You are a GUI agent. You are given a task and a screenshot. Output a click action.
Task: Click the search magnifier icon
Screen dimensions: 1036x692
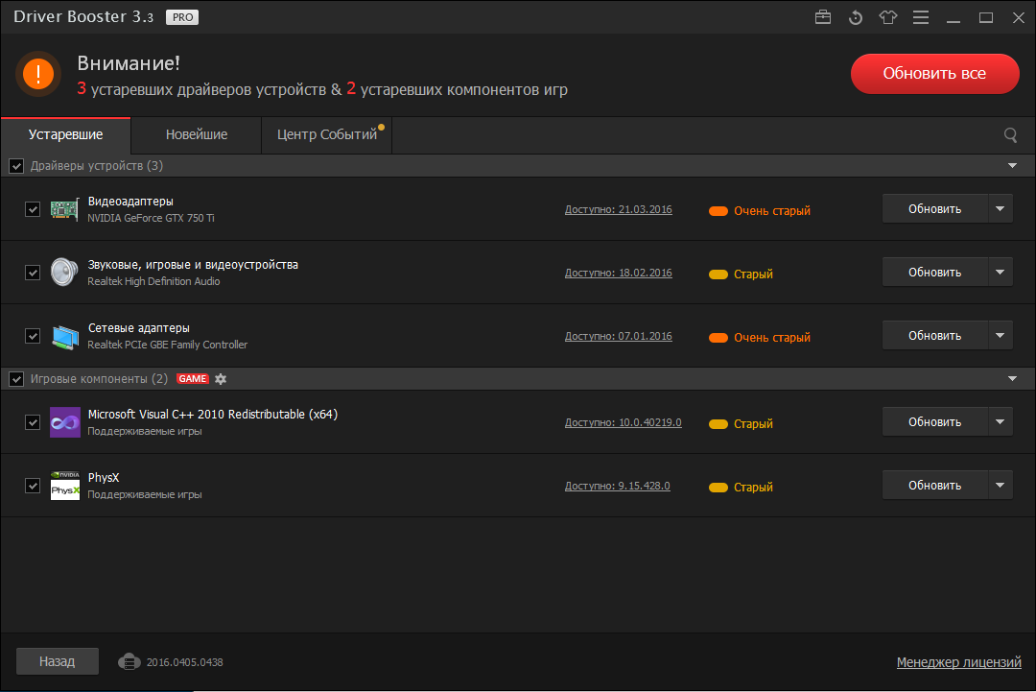coord(1010,134)
